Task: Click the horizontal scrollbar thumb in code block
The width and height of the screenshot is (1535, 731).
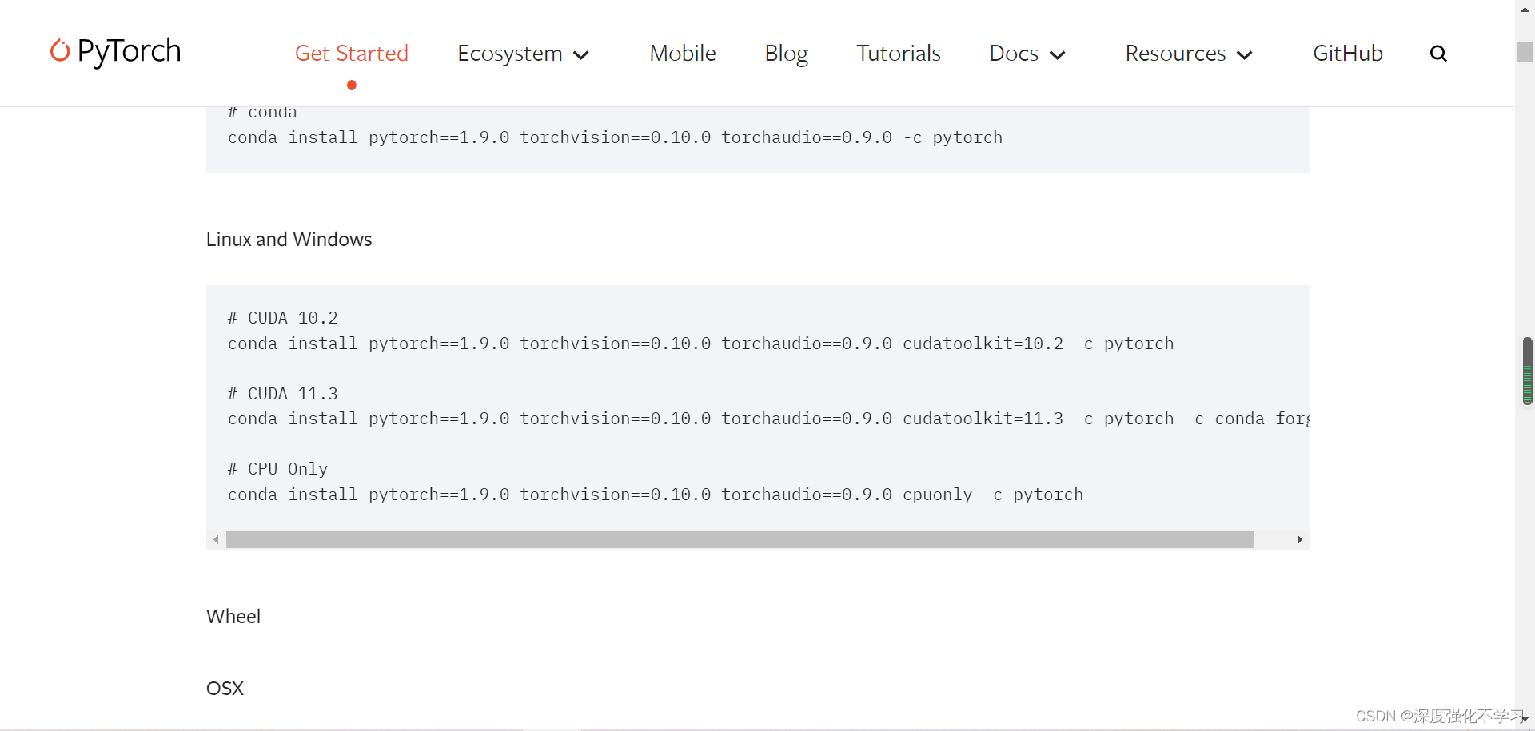Action: pos(740,540)
